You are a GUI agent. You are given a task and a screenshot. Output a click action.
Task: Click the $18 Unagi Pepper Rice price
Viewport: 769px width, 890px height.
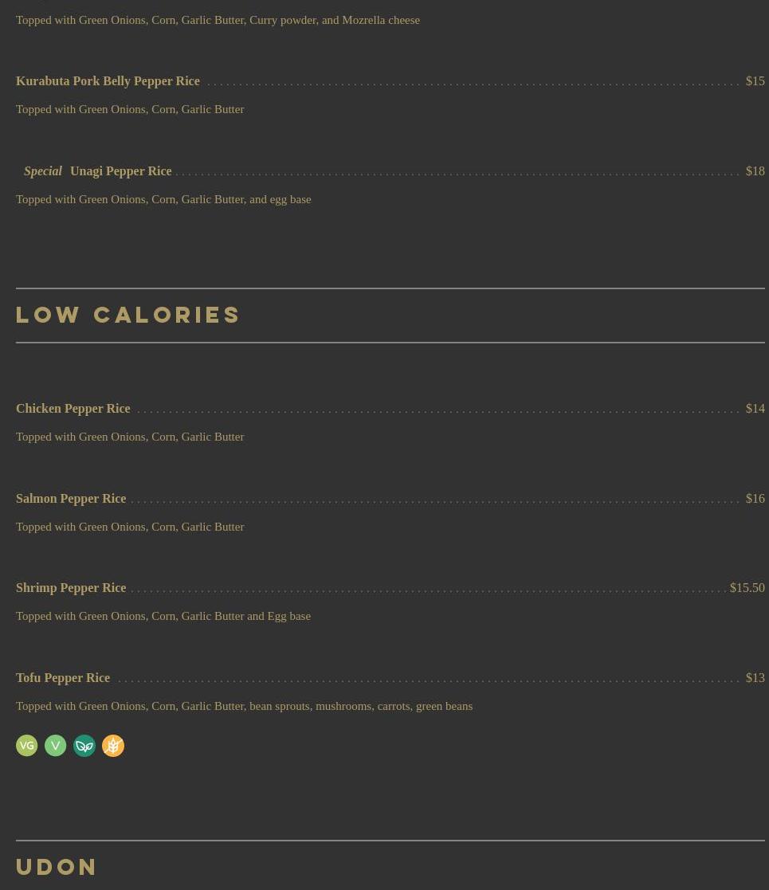755,171
